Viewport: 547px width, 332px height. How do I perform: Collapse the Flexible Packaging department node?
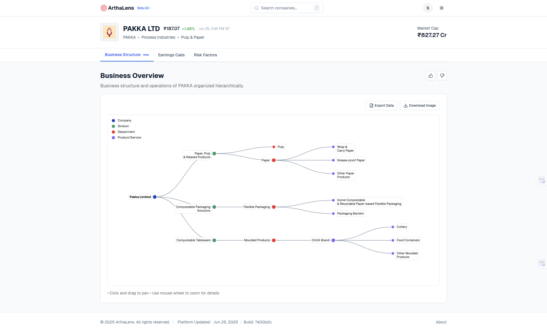(x=274, y=207)
